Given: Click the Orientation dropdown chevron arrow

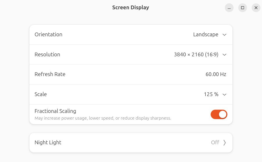Looking at the screenshot, I should point(224,35).
